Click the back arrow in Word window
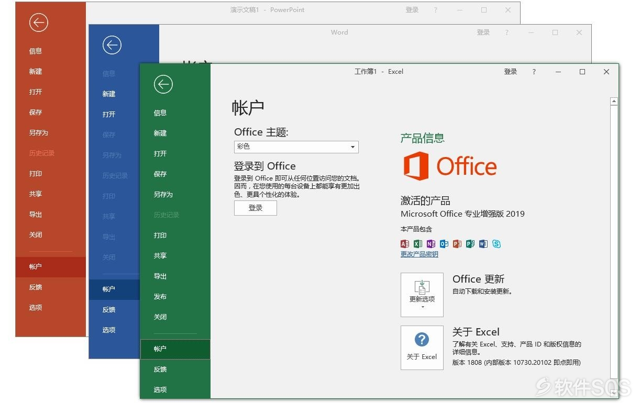 click(x=112, y=45)
